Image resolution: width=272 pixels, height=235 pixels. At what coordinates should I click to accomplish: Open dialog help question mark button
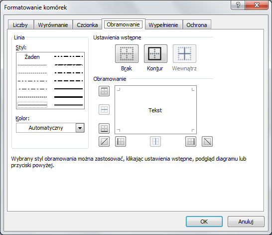238,5
